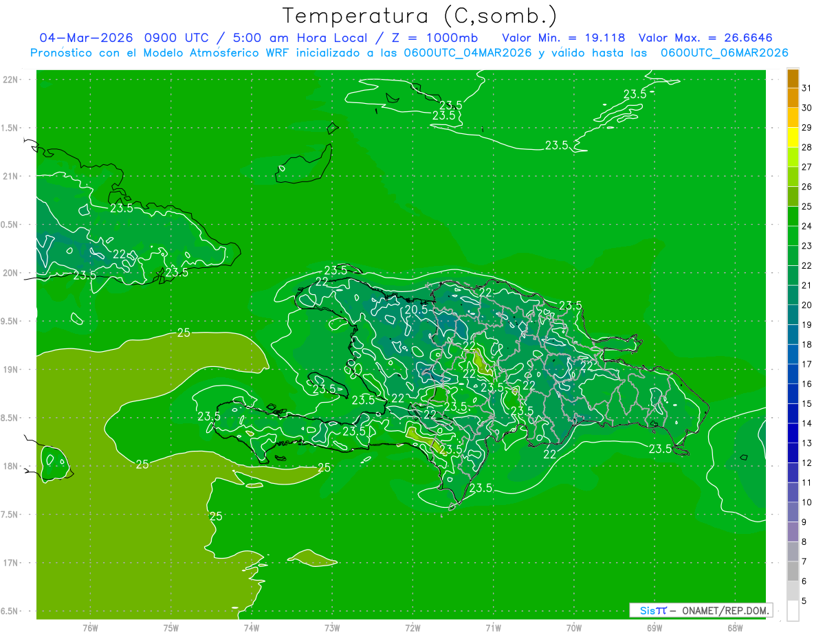
Task: Click the color-scale label '10'
Action: [807, 502]
